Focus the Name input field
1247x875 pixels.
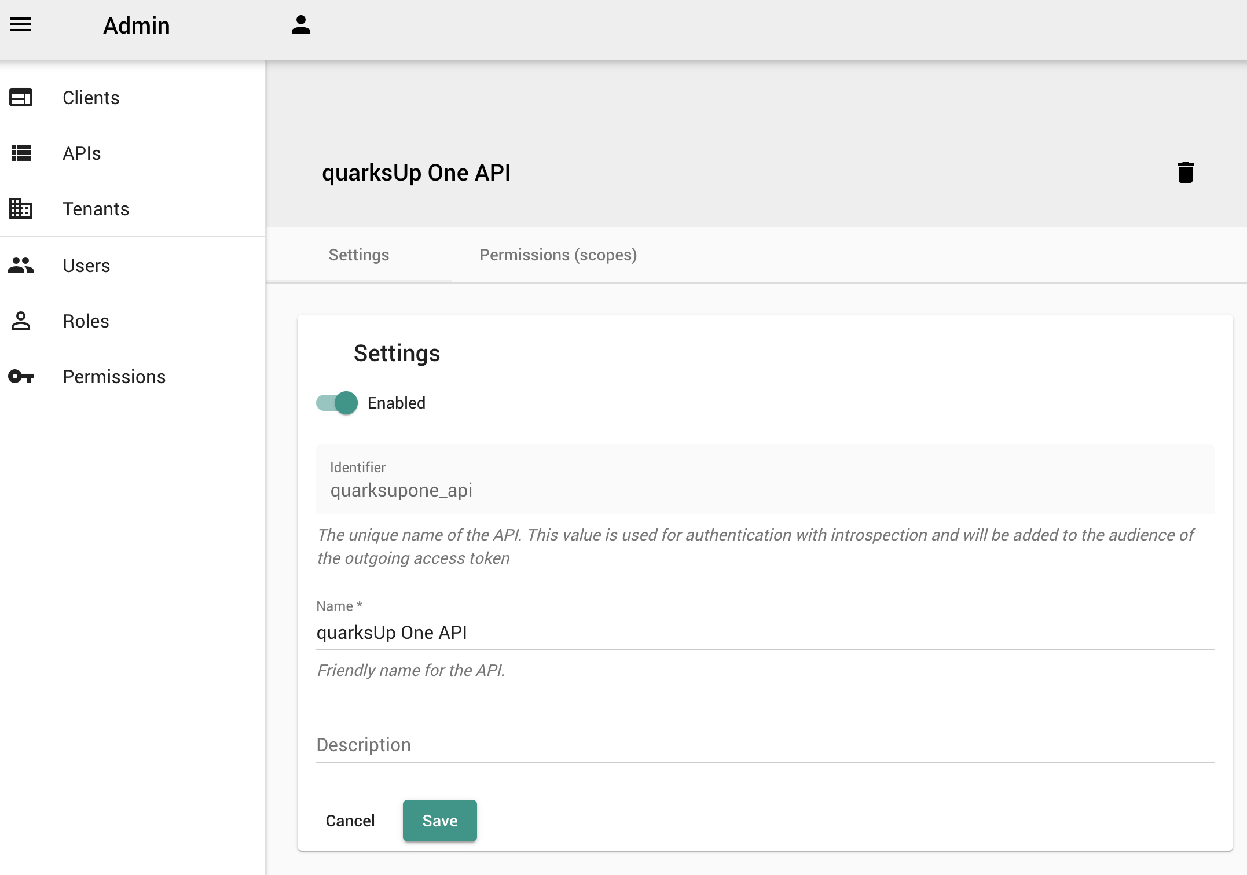coord(765,633)
